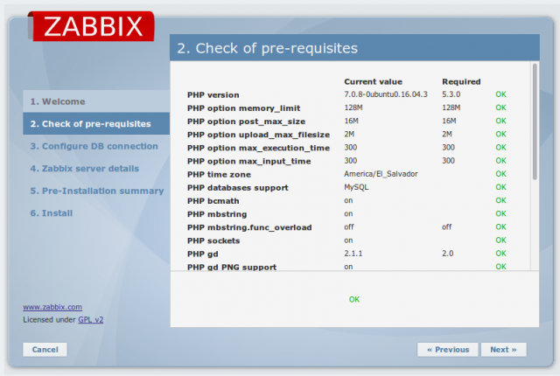Click the « Previous button
Image resolution: width=560 pixels, height=376 pixels.
click(x=448, y=350)
